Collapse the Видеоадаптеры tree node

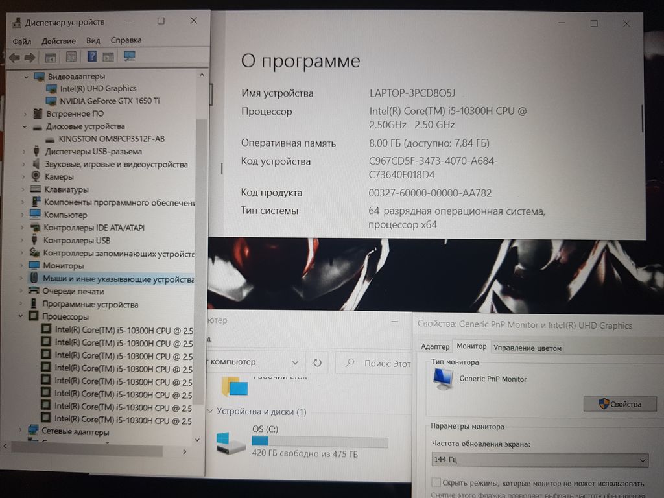(x=27, y=77)
